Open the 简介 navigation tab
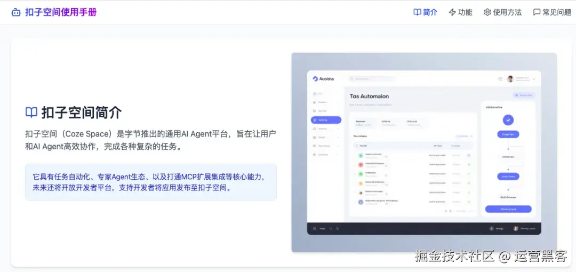This screenshot has width=576, height=272. pyautogui.click(x=426, y=12)
